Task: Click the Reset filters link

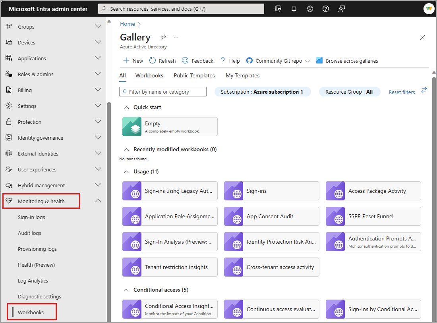Action: (401, 92)
